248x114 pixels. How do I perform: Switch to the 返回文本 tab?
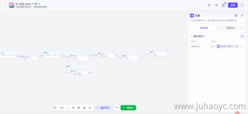click(230, 28)
